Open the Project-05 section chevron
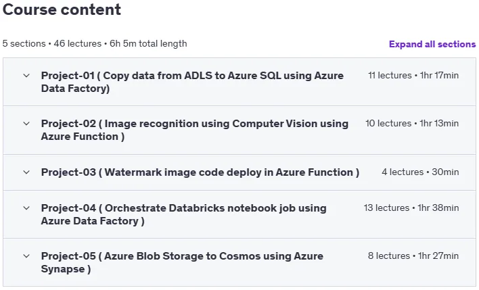479x290 pixels. click(26, 256)
